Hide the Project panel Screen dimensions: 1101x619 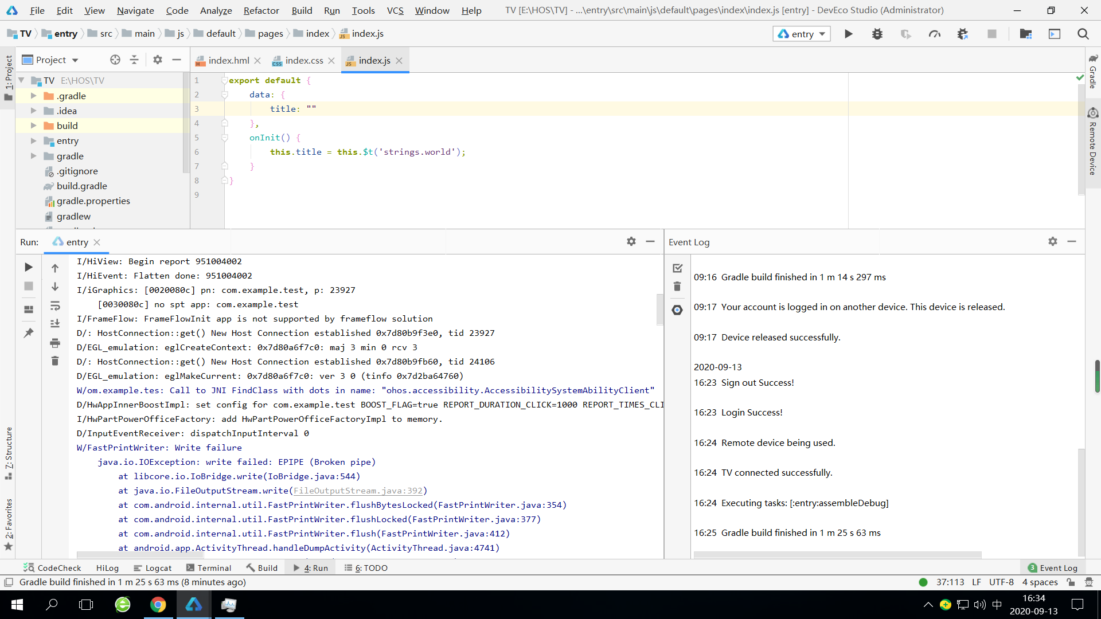click(x=177, y=60)
